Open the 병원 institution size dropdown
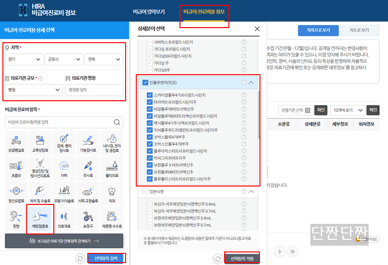 click(33, 90)
